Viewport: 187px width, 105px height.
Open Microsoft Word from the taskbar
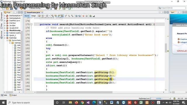click(112, 102)
